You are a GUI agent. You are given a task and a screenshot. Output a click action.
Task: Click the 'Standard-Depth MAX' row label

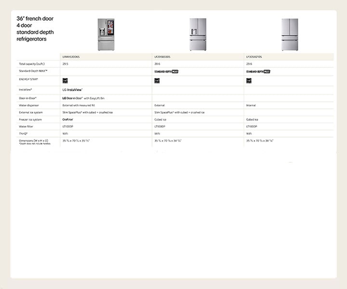pyautogui.click(x=33, y=71)
